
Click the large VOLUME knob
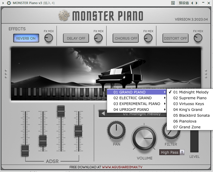(144, 138)
